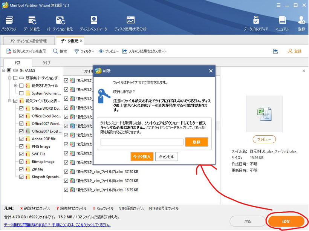Check the 既存のパーティション checkbox
This screenshot has height=231, width=309.
pyautogui.click(x=15, y=78)
